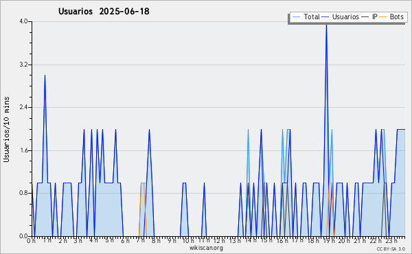This screenshot has width=412, height=254.
Task: Click the 0.8 y-axis value
Action: pos(23,194)
